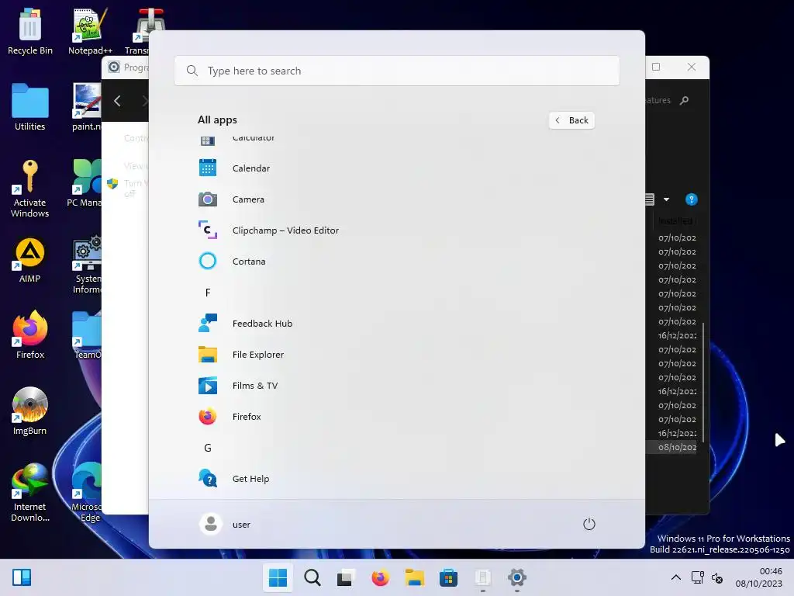Click the Programs window vertical scrollbar
Image resolution: width=794 pixels, height=596 pixels.
703,382
